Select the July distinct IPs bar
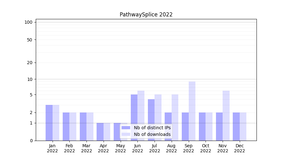 (151, 120)
